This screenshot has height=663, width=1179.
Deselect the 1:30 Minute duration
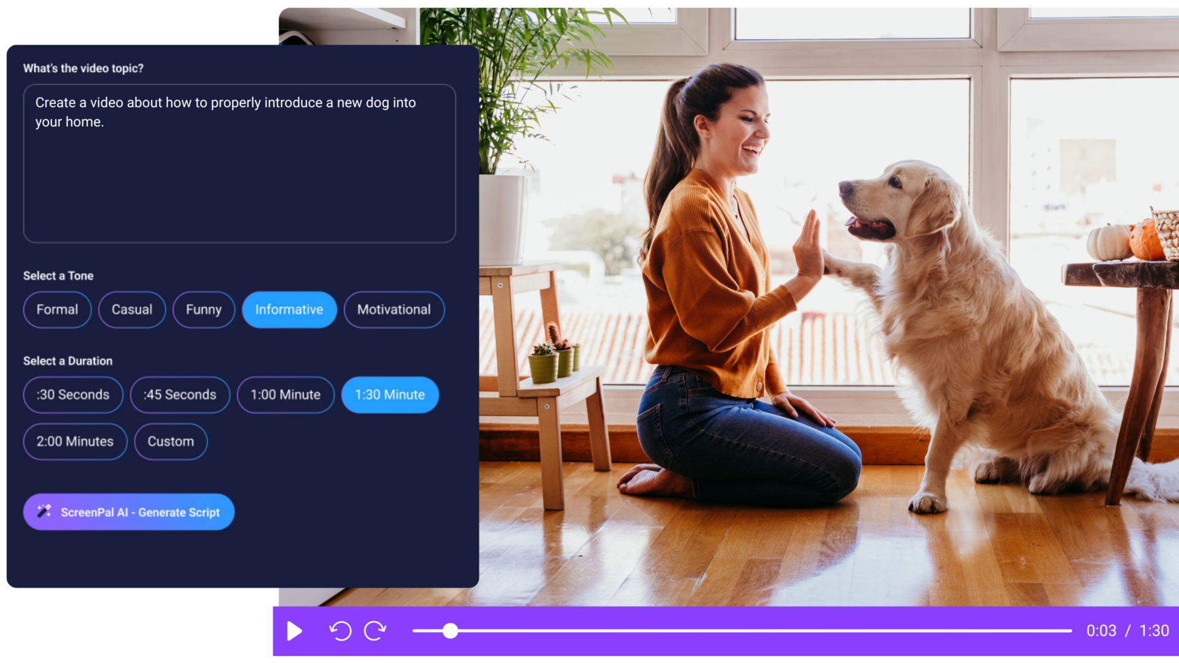tap(390, 395)
